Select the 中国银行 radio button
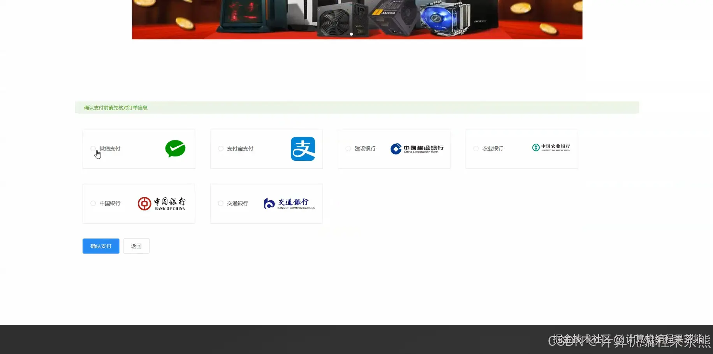 [93, 203]
